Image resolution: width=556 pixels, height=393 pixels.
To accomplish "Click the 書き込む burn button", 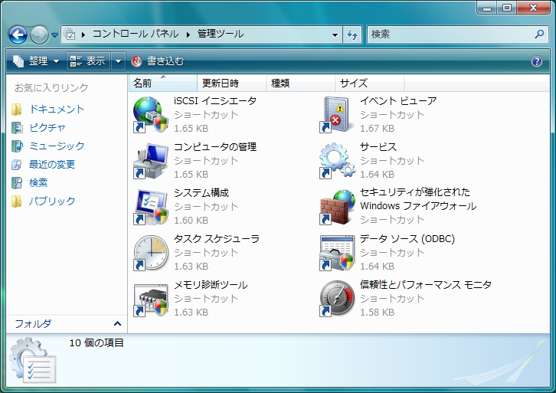I will tap(158, 61).
